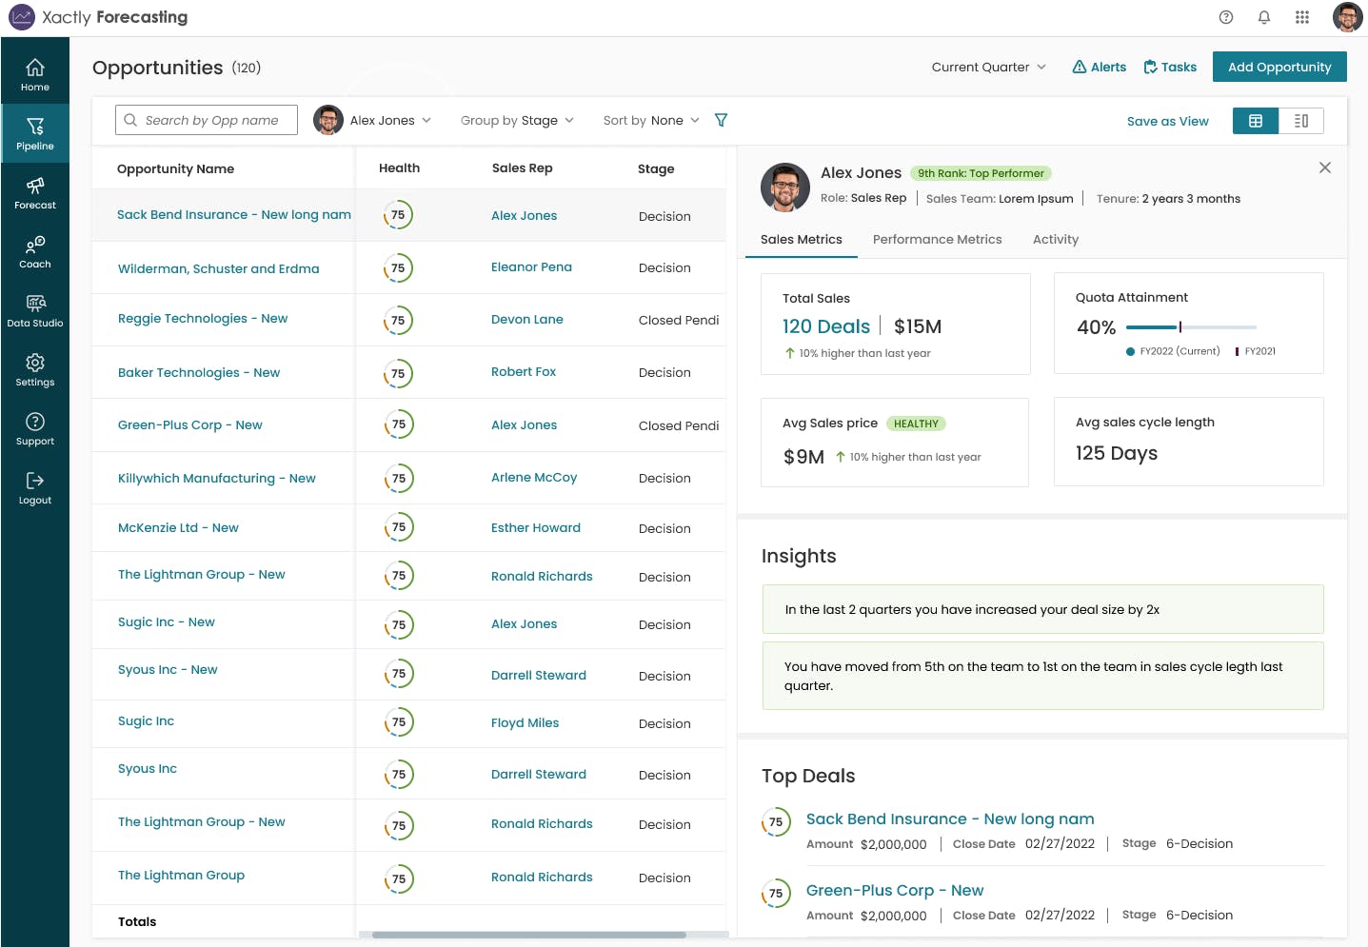Open Support in sidebar
1368x947 pixels.
coord(35,429)
